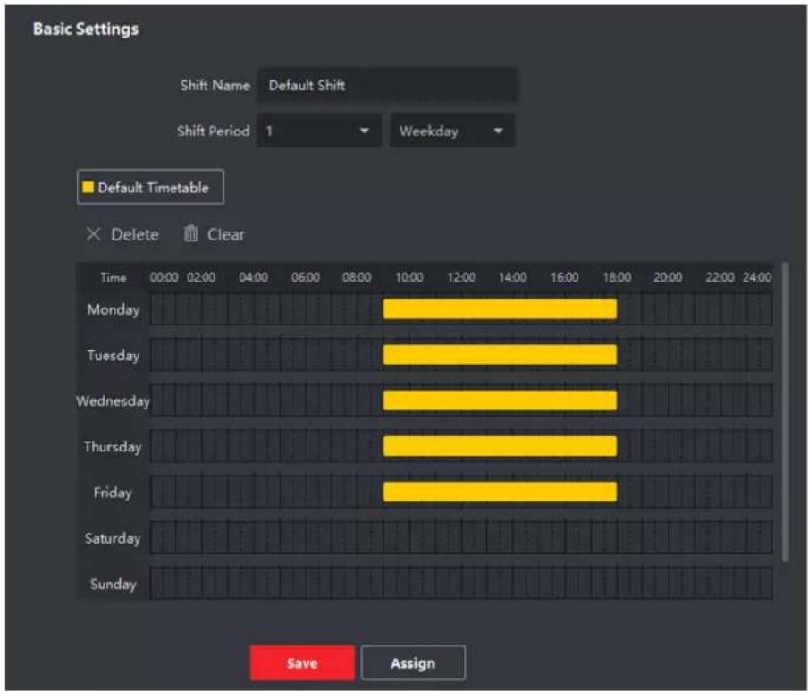Image resolution: width=808 pixels, height=691 pixels.
Task: Click the Monday row label
Action: tap(114, 309)
